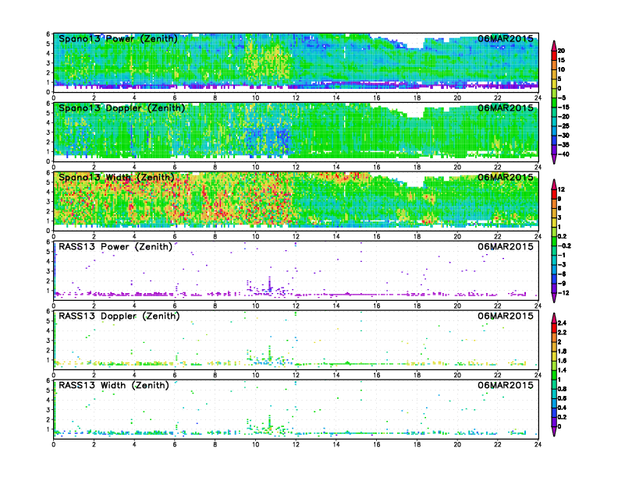This screenshot has width=618, height=477.
Task: Click the purple bottom arrow of middle colorbar
Action: point(554,298)
